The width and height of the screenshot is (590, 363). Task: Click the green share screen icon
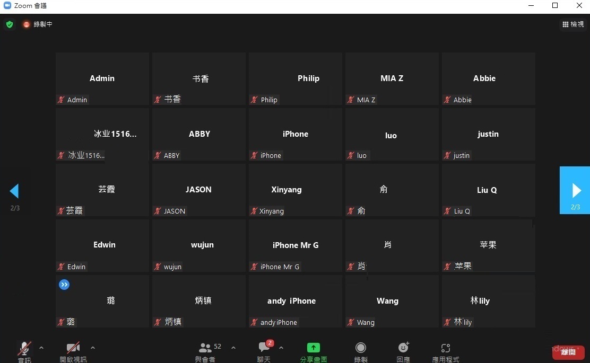[x=314, y=348]
